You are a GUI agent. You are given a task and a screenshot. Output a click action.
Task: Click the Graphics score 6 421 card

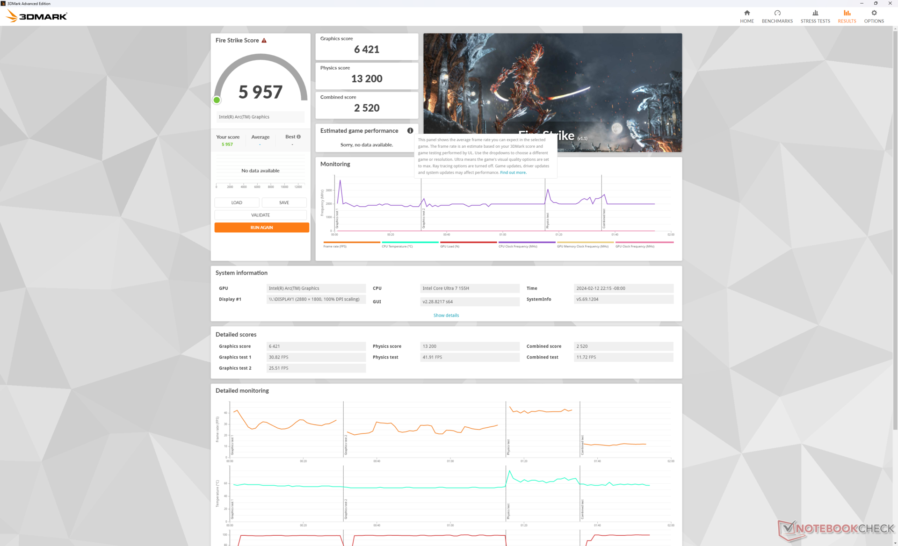pyautogui.click(x=367, y=46)
